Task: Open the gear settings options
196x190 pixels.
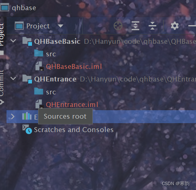Action: (175, 26)
